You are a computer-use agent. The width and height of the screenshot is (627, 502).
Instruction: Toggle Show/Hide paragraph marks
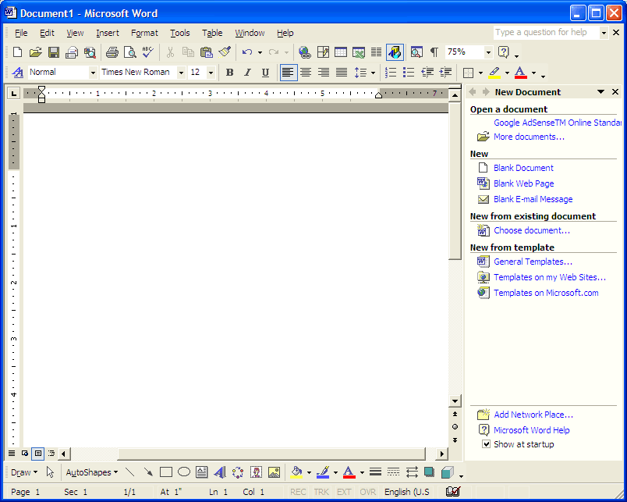pyautogui.click(x=434, y=52)
